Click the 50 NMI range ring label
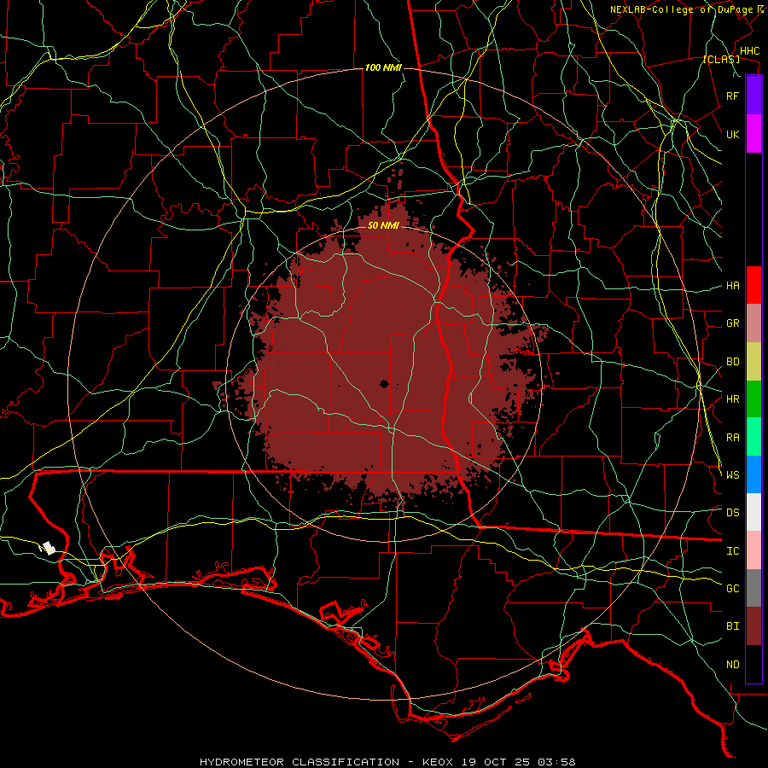 [383, 225]
